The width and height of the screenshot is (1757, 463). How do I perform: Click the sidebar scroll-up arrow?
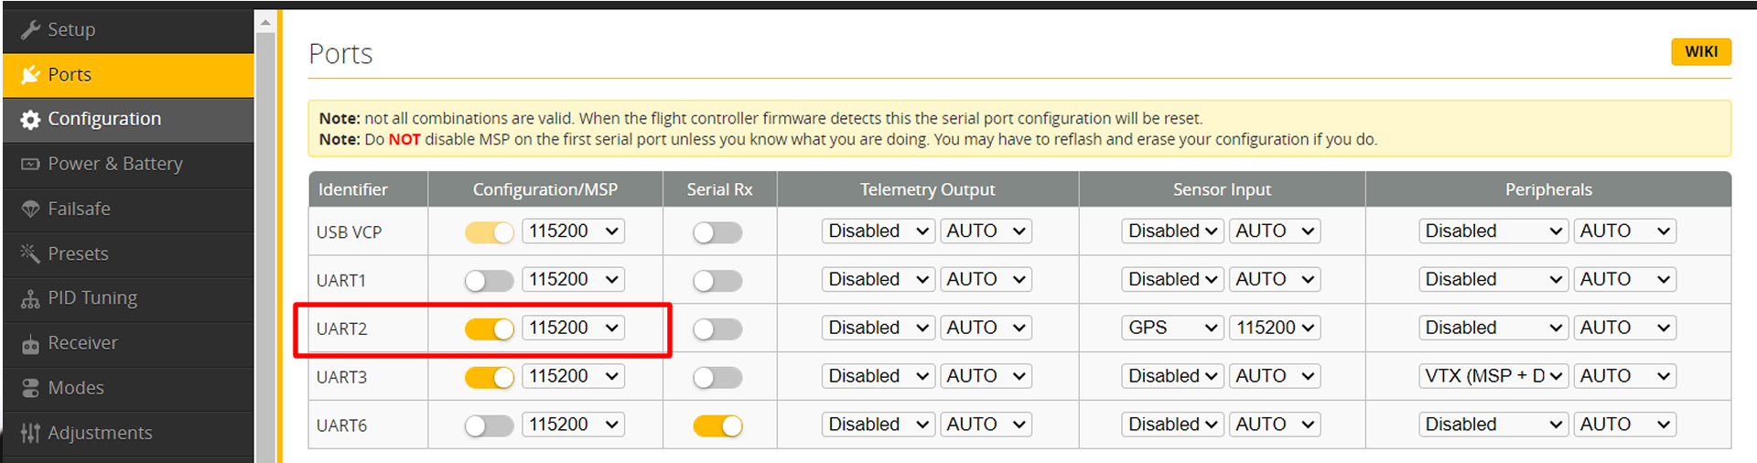point(265,22)
